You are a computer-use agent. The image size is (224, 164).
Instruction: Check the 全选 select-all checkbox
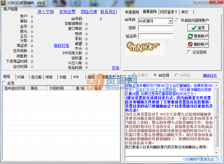(x=4, y=83)
